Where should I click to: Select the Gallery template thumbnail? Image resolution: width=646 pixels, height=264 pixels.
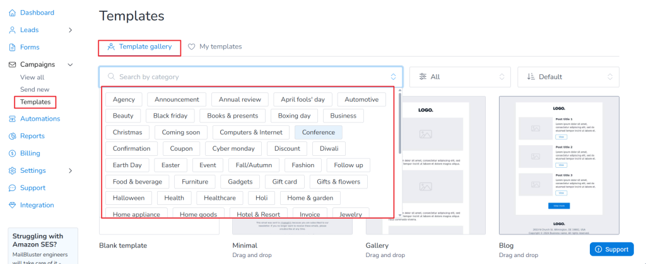pos(426,165)
